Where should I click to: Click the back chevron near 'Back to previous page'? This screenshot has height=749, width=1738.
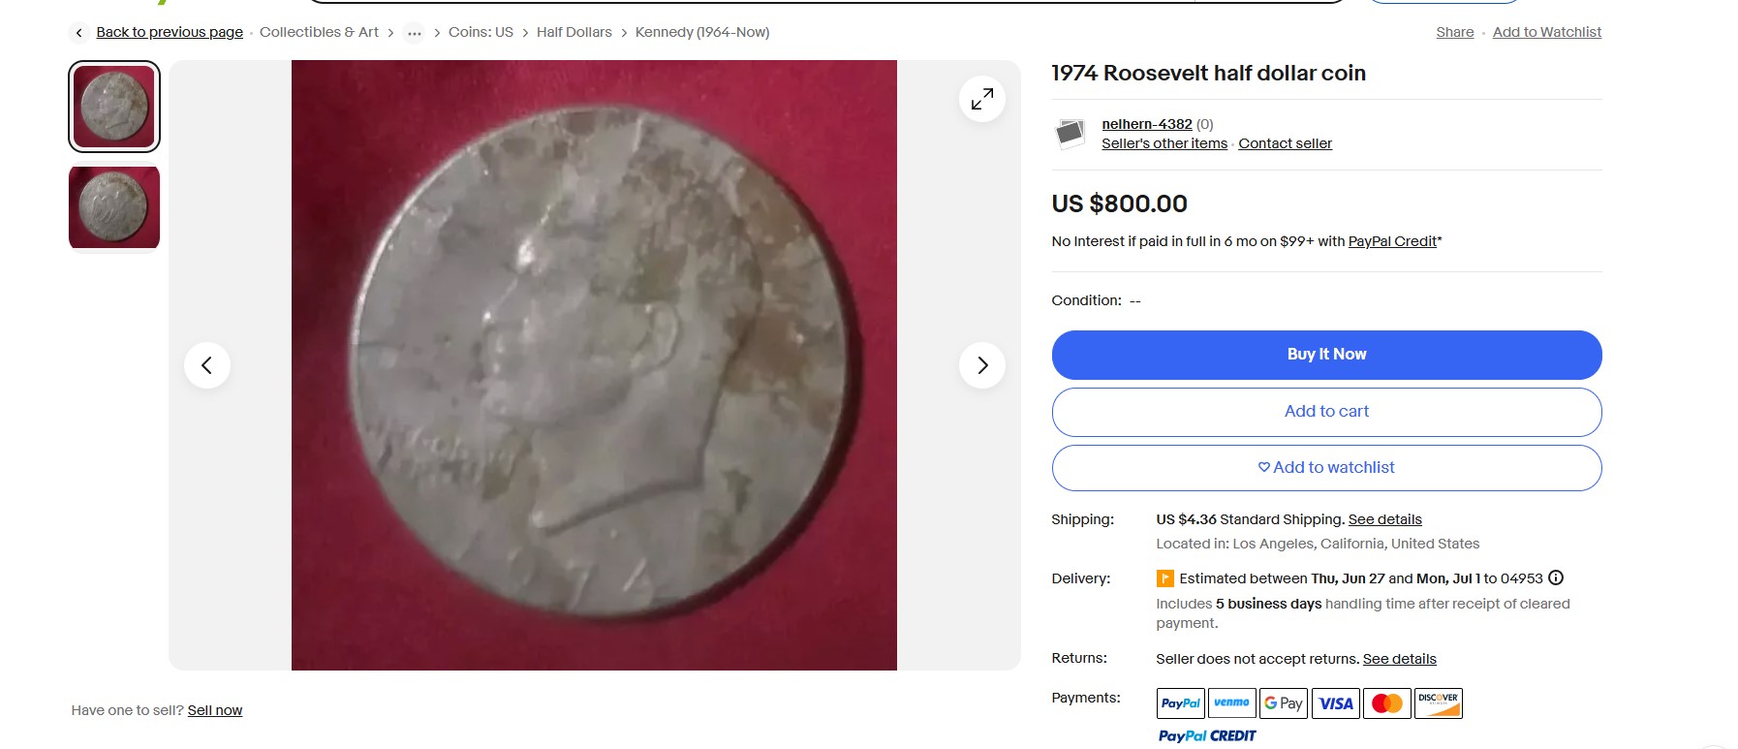coord(79,33)
